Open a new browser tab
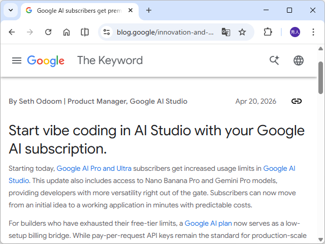The width and height of the screenshot is (325, 244). click(149, 10)
